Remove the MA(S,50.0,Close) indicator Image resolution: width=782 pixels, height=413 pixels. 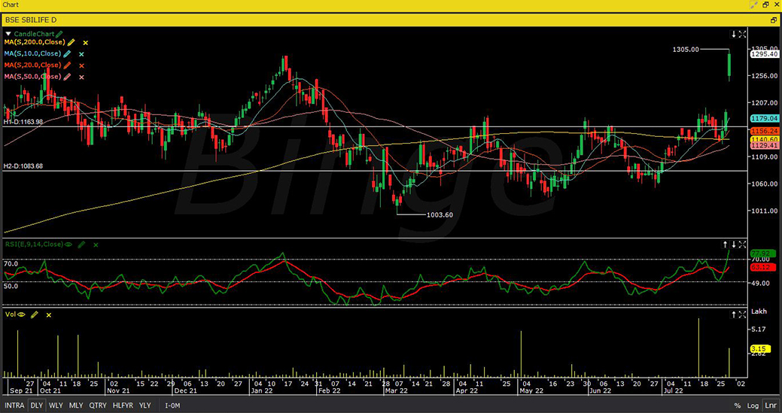(x=81, y=77)
